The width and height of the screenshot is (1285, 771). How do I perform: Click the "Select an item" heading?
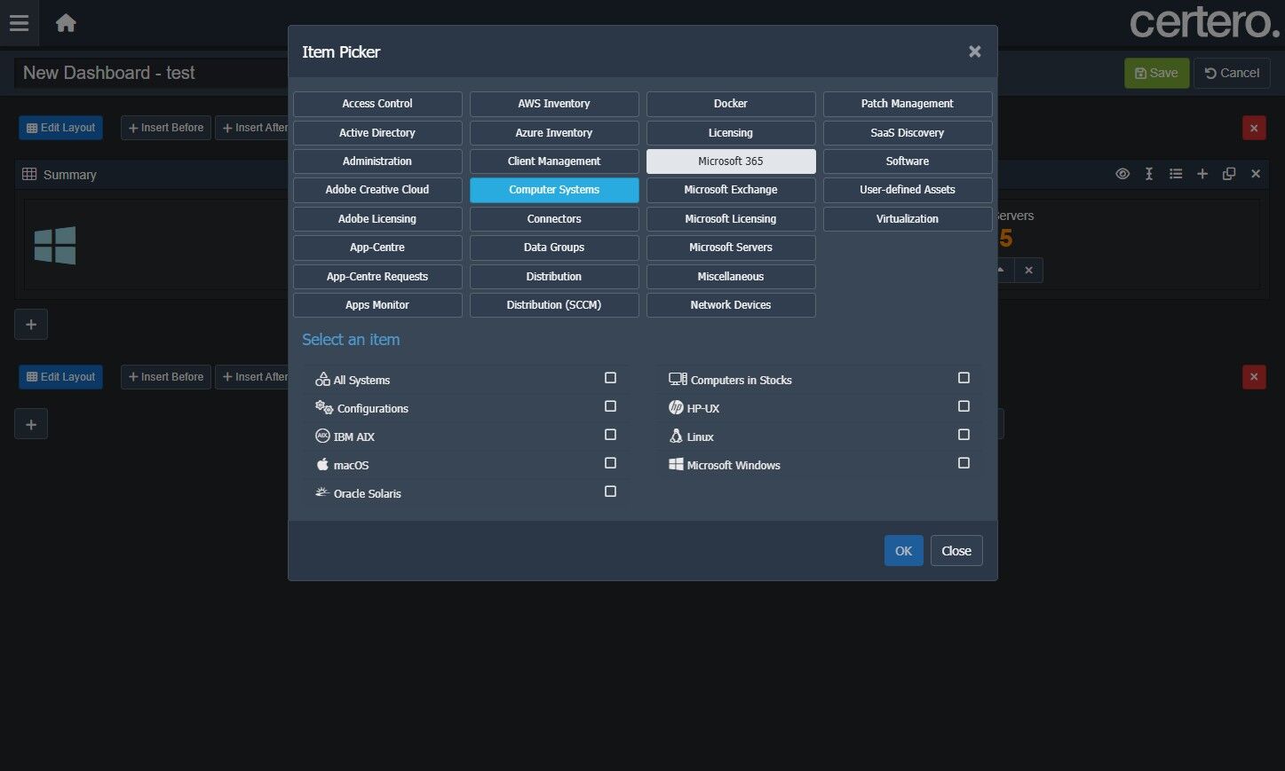coord(351,340)
